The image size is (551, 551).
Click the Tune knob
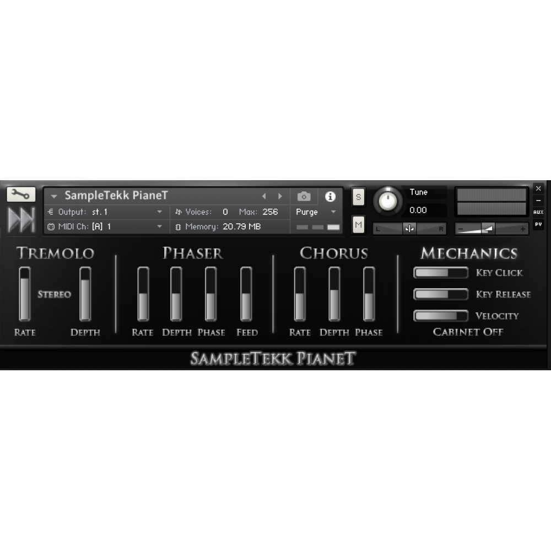click(x=388, y=201)
